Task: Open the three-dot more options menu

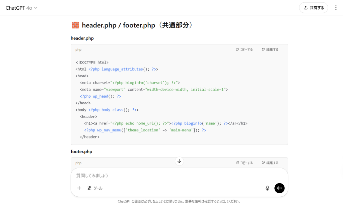Action: click(336, 8)
